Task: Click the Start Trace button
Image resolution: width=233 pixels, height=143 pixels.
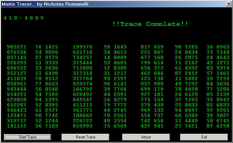Action: [27, 137]
